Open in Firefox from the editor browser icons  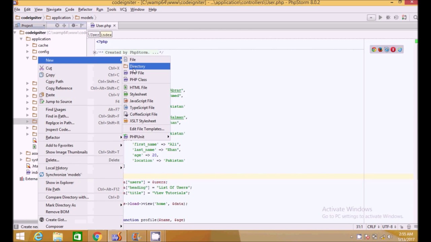click(380, 50)
